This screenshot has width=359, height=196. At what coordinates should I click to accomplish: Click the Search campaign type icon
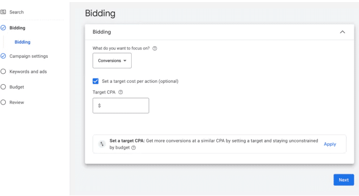(3, 12)
